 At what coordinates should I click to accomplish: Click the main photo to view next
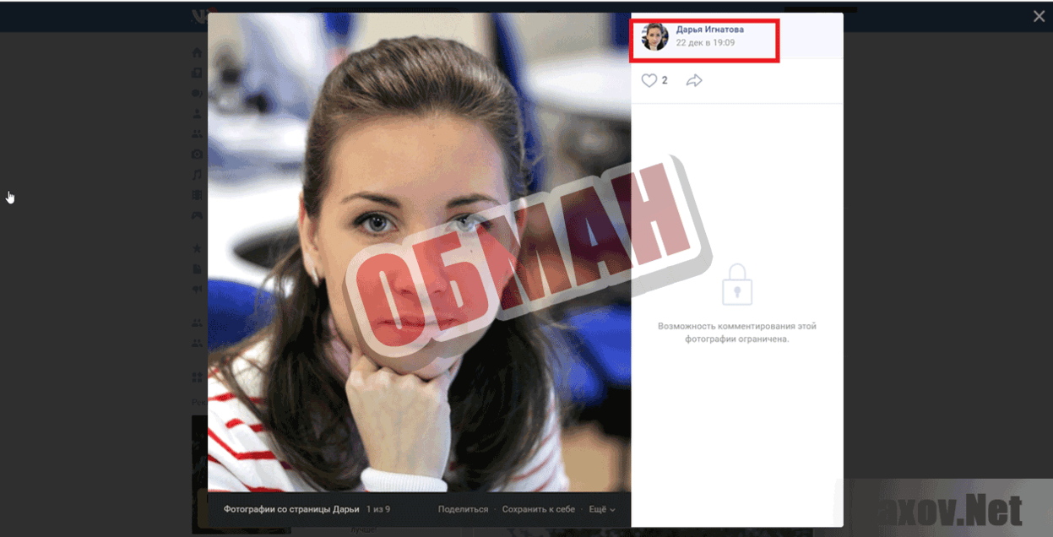pyautogui.click(x=419, y=253)
